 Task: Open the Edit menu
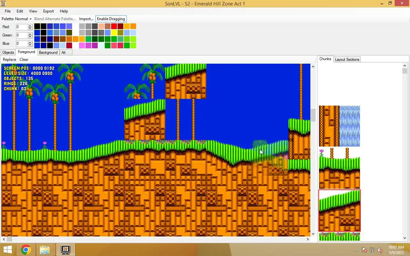(20, 11)
